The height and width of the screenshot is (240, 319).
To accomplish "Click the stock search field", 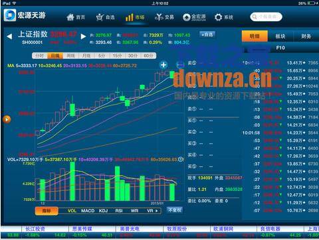I will (x=266, y=17).
